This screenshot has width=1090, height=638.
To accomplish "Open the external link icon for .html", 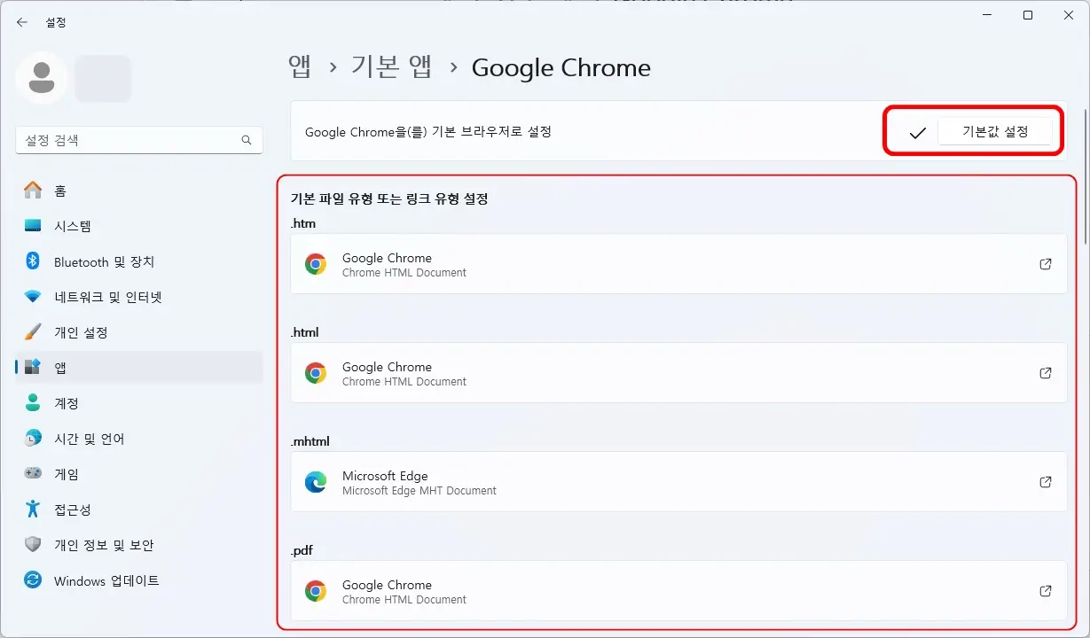I will [1046, 373].
